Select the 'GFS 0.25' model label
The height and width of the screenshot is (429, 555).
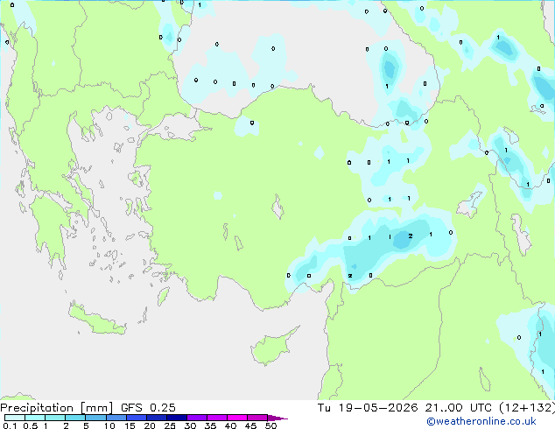[x=148, y=408]
